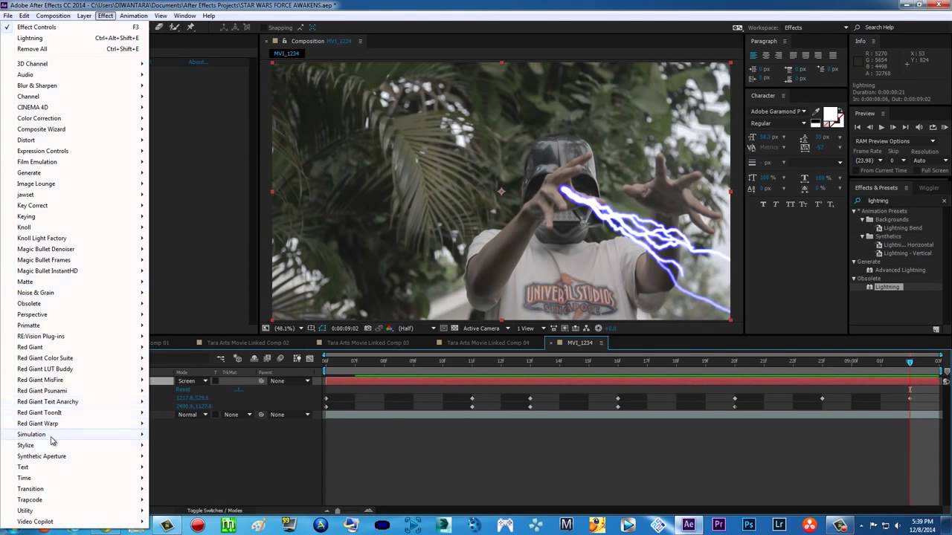Toggle Faux Italic text style
Viewport: 952px width, 535px height.
coord(776,204)
